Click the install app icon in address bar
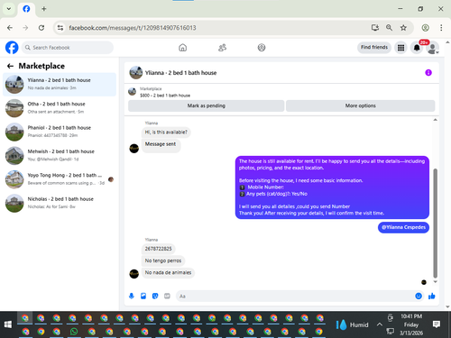Viewport: 451px width, 338px height. 374,28
